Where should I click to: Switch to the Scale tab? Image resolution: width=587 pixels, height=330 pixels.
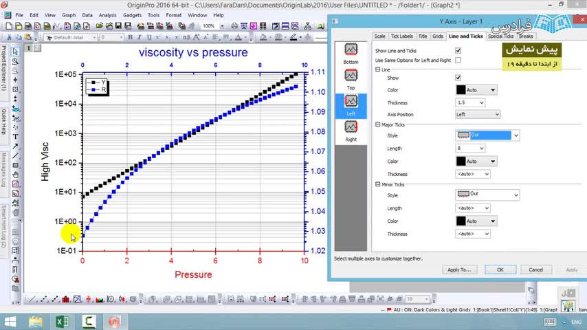(x=379, y=36)
